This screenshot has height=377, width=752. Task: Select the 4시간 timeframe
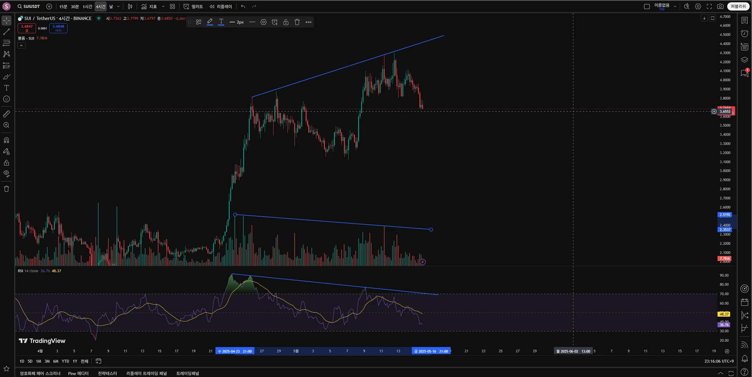click(x=101, y=7)
